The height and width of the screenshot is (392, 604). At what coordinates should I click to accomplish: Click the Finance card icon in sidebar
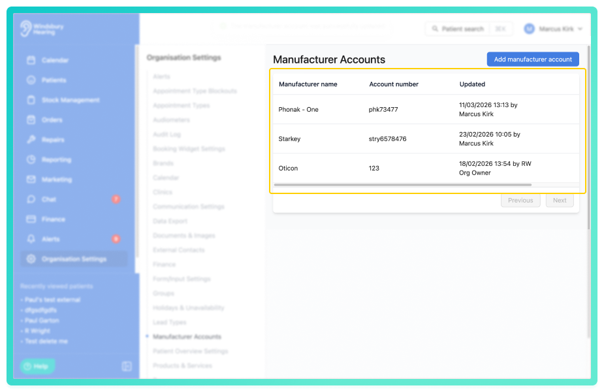[x=31, y=219]
